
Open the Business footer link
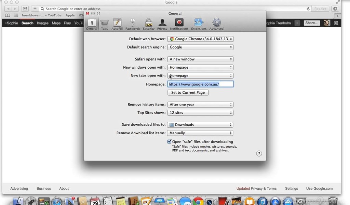coord(44,189)
